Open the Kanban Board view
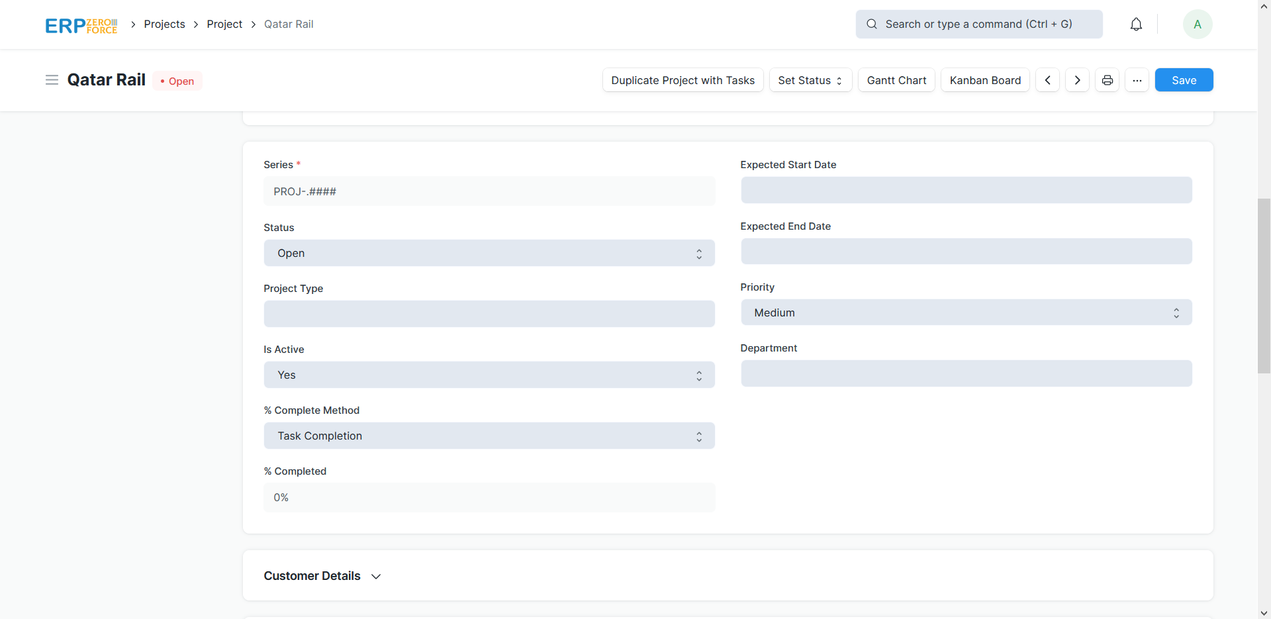1271x619 pixels. click(x=985, y=80)
